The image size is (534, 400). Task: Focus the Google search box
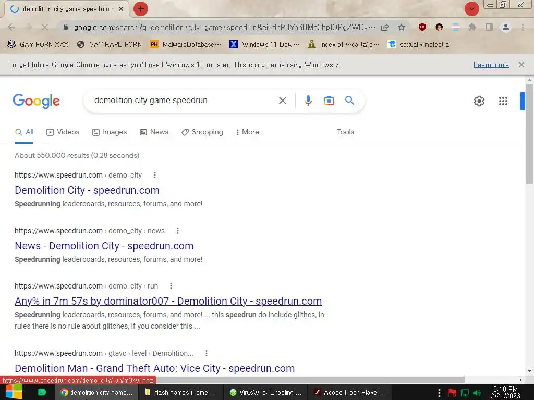[x=184, y=101]
